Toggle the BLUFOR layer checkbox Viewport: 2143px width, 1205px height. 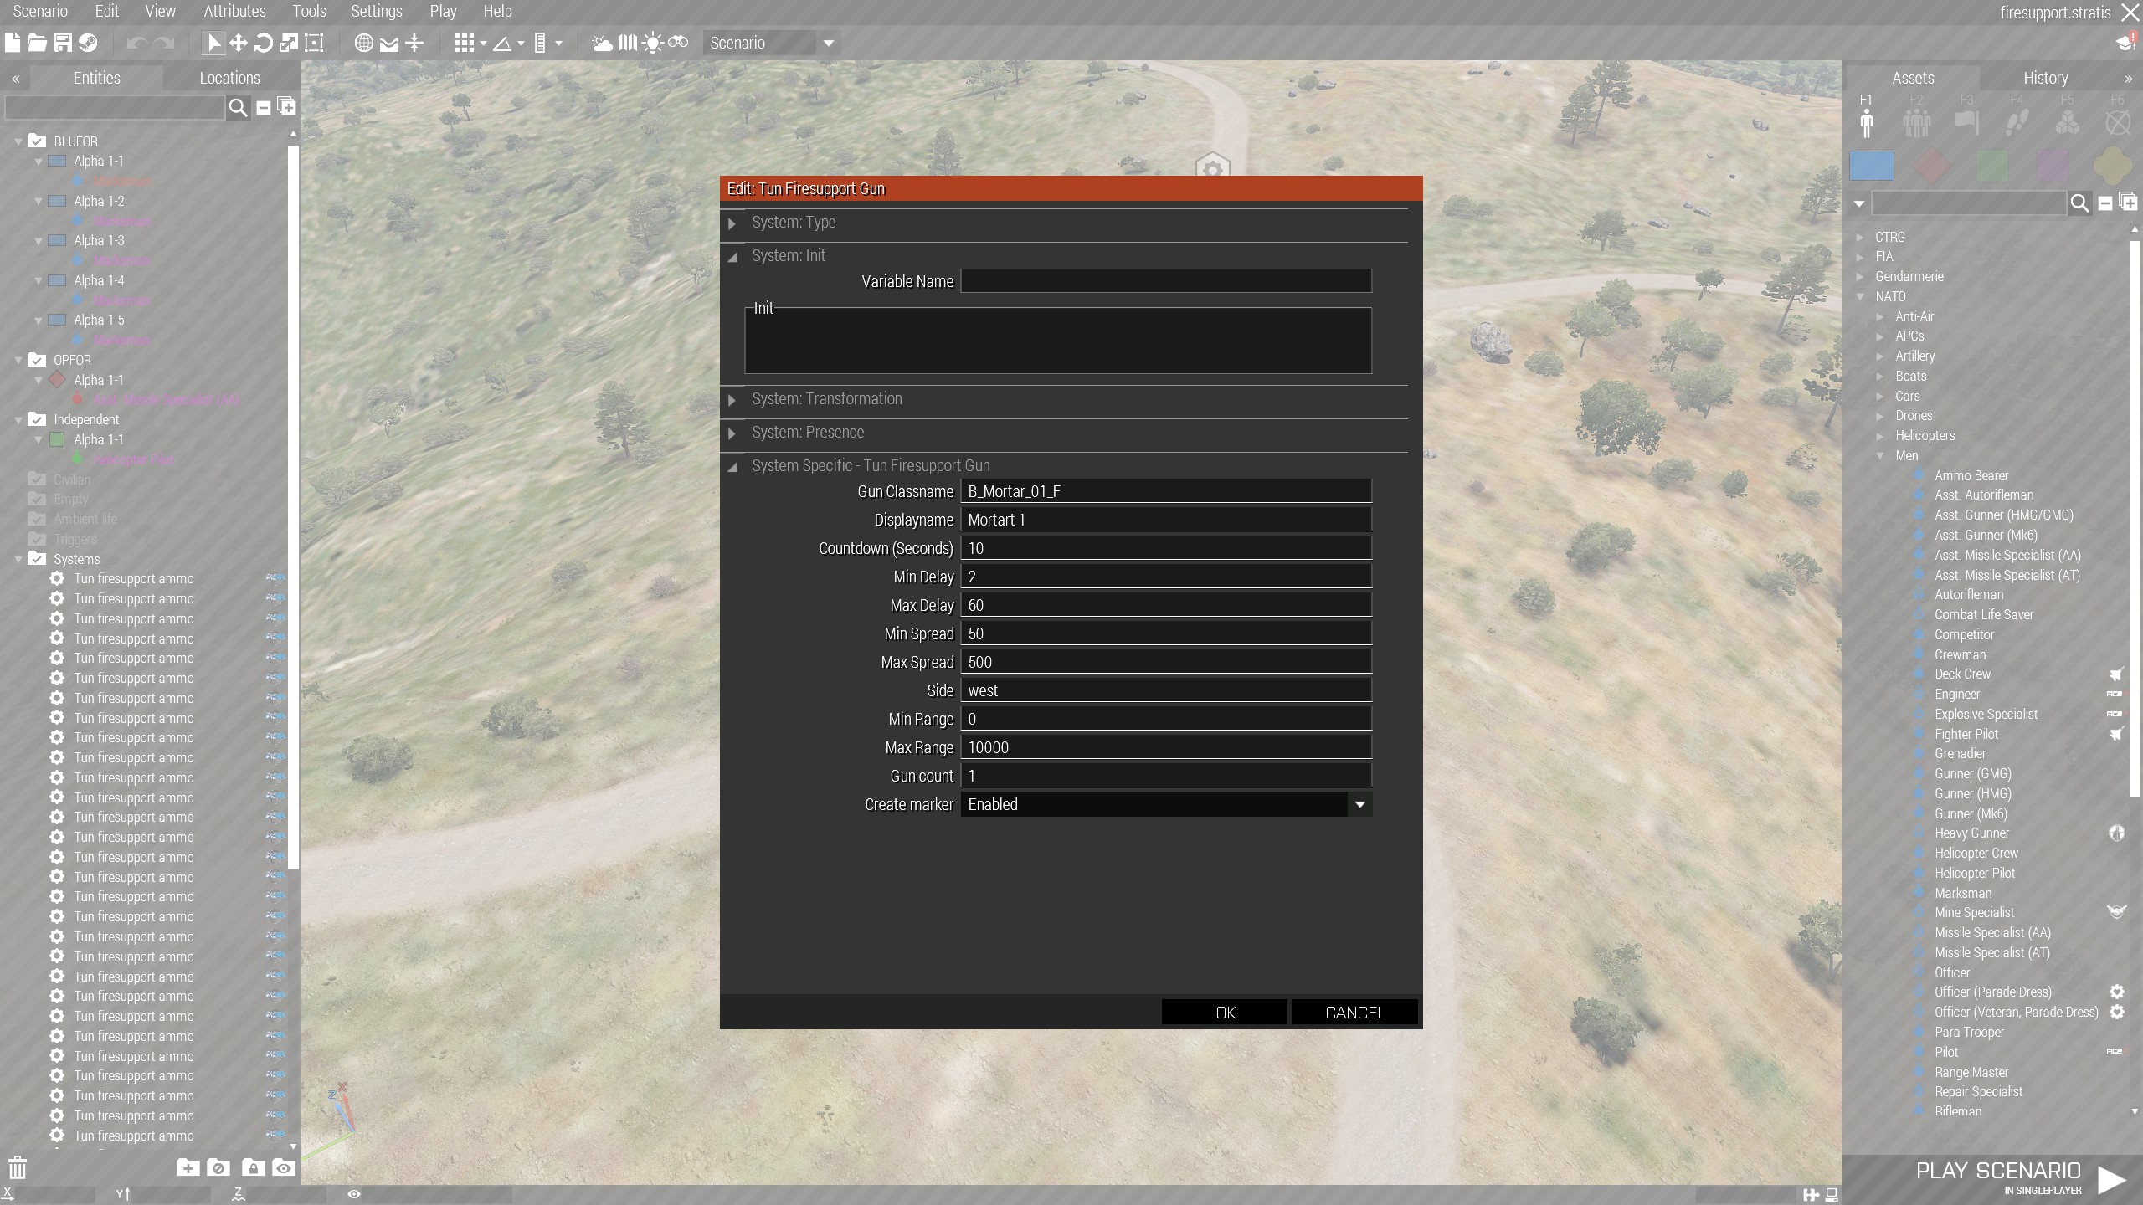coord(37,141)
